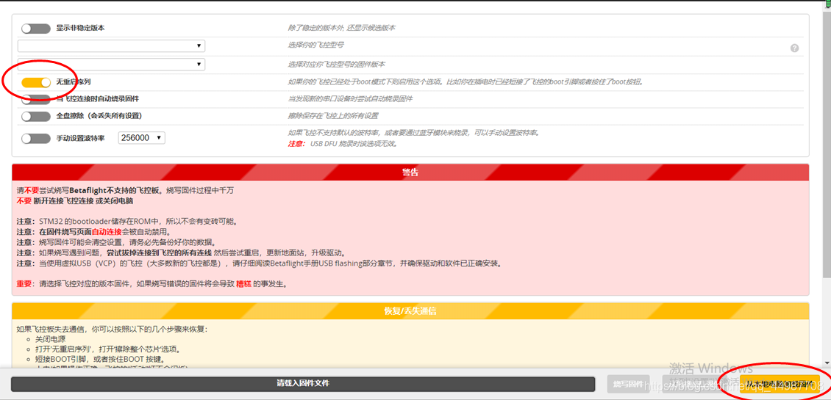Viewport: 831px width, 400px height.
Task: Enable the 全盘擦除 switch
Action: click(x=36, y=116)
